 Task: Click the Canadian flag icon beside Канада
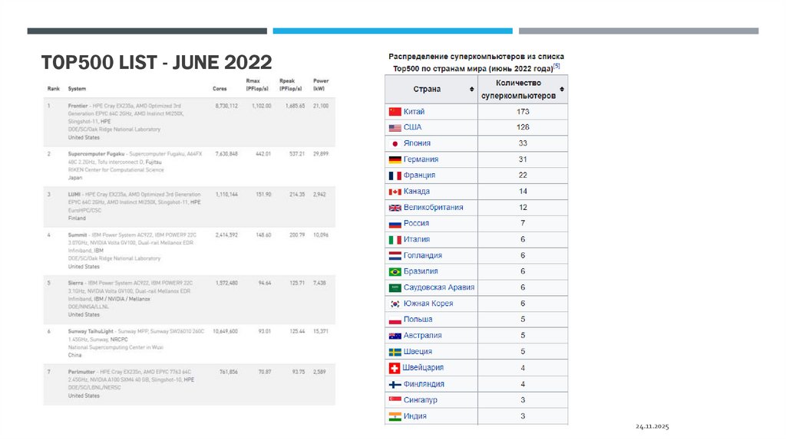(x=395, y=192)
